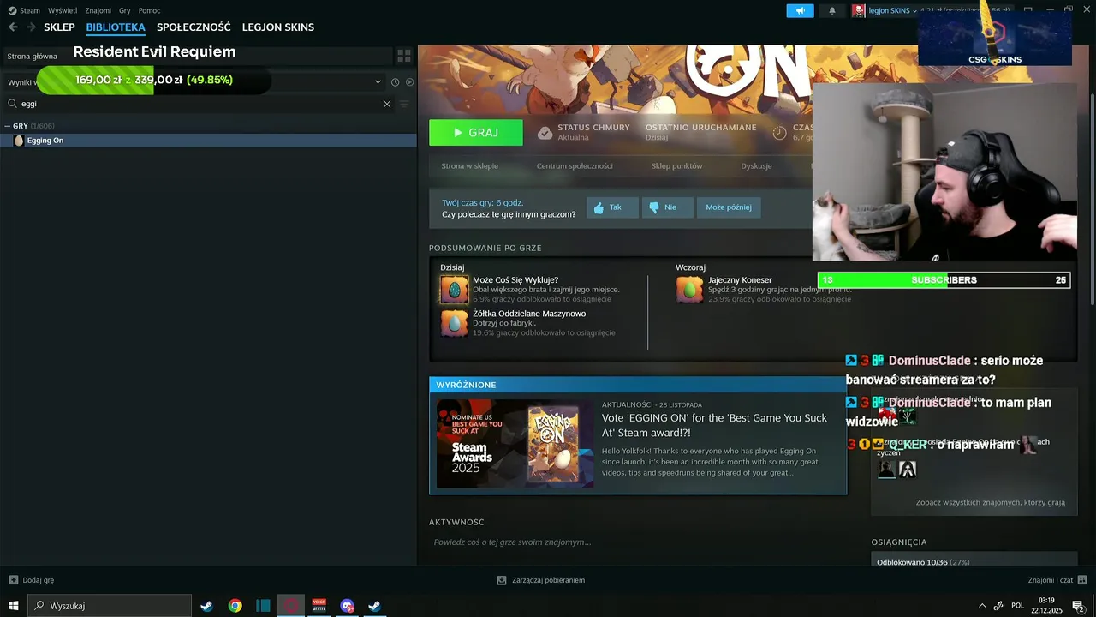Click the POL language indicator
The width and height of the screenshot is (1096, 617).
[1017, 606]
